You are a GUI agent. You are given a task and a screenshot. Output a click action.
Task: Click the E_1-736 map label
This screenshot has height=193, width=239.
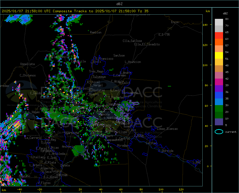coord(164,35)
